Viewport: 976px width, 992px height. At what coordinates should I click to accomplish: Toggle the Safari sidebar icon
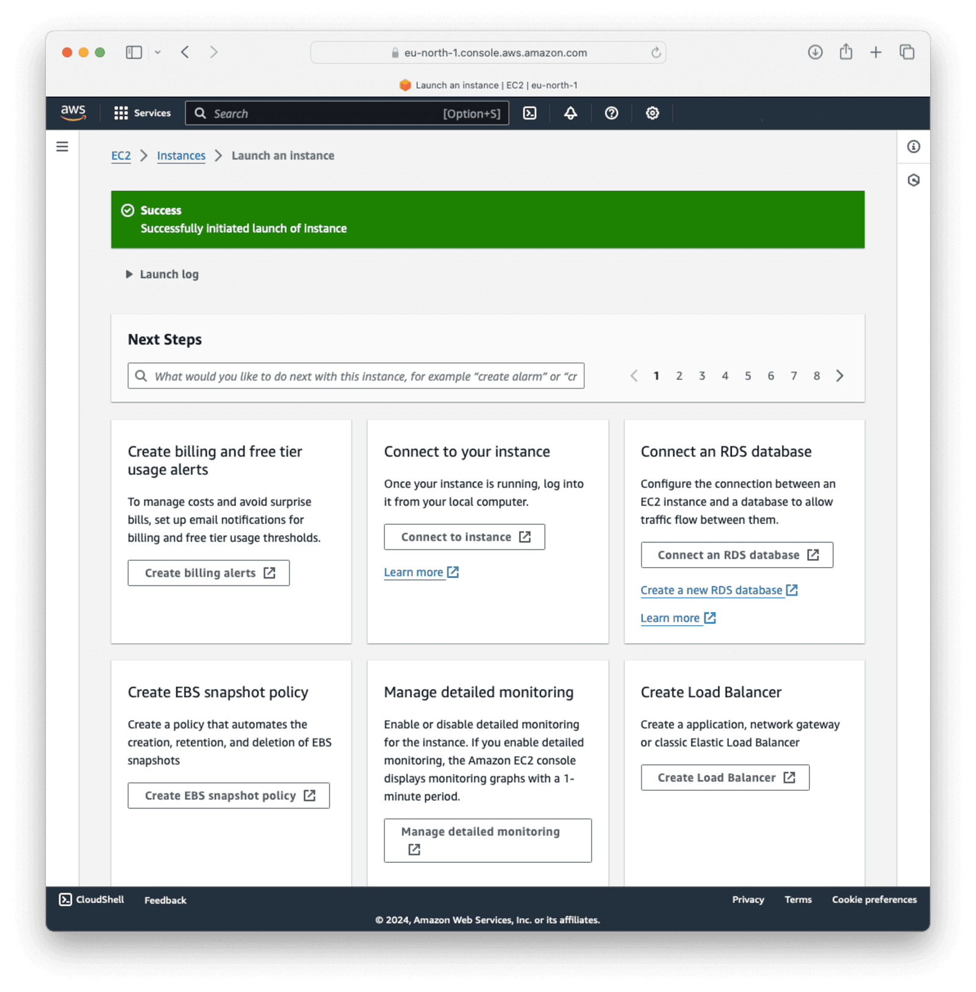pyautogui.click(x=134, y=52)
